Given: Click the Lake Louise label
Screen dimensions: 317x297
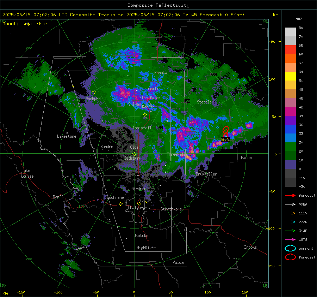Looking at the screenshot, I should click(27, 173).
